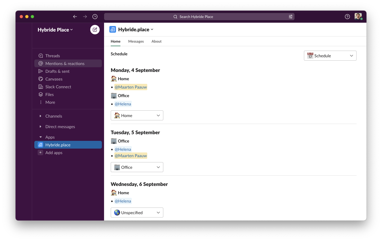
Task: Open Mentions & reactions
Action: (68, 63)
